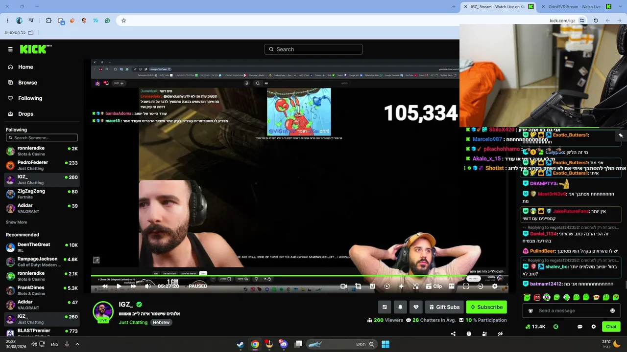Open the Kick logo home link

pos(36,49)
